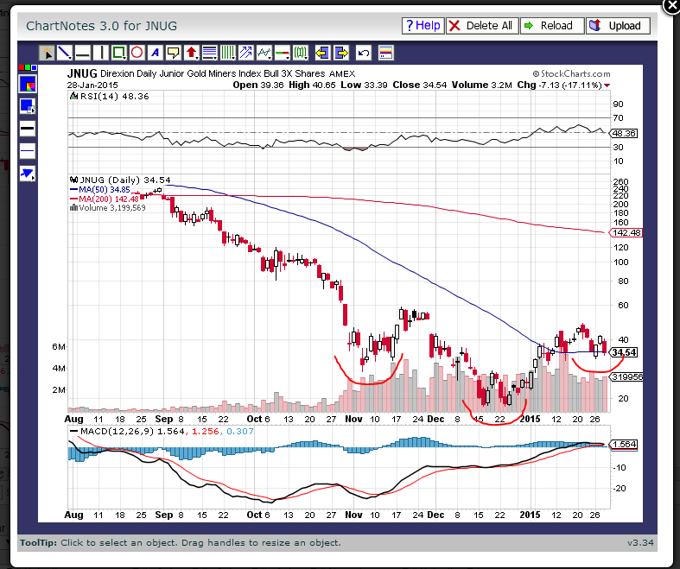Select the thin blue line style
This screenshot has width=680, height=569.
[27, 150]
